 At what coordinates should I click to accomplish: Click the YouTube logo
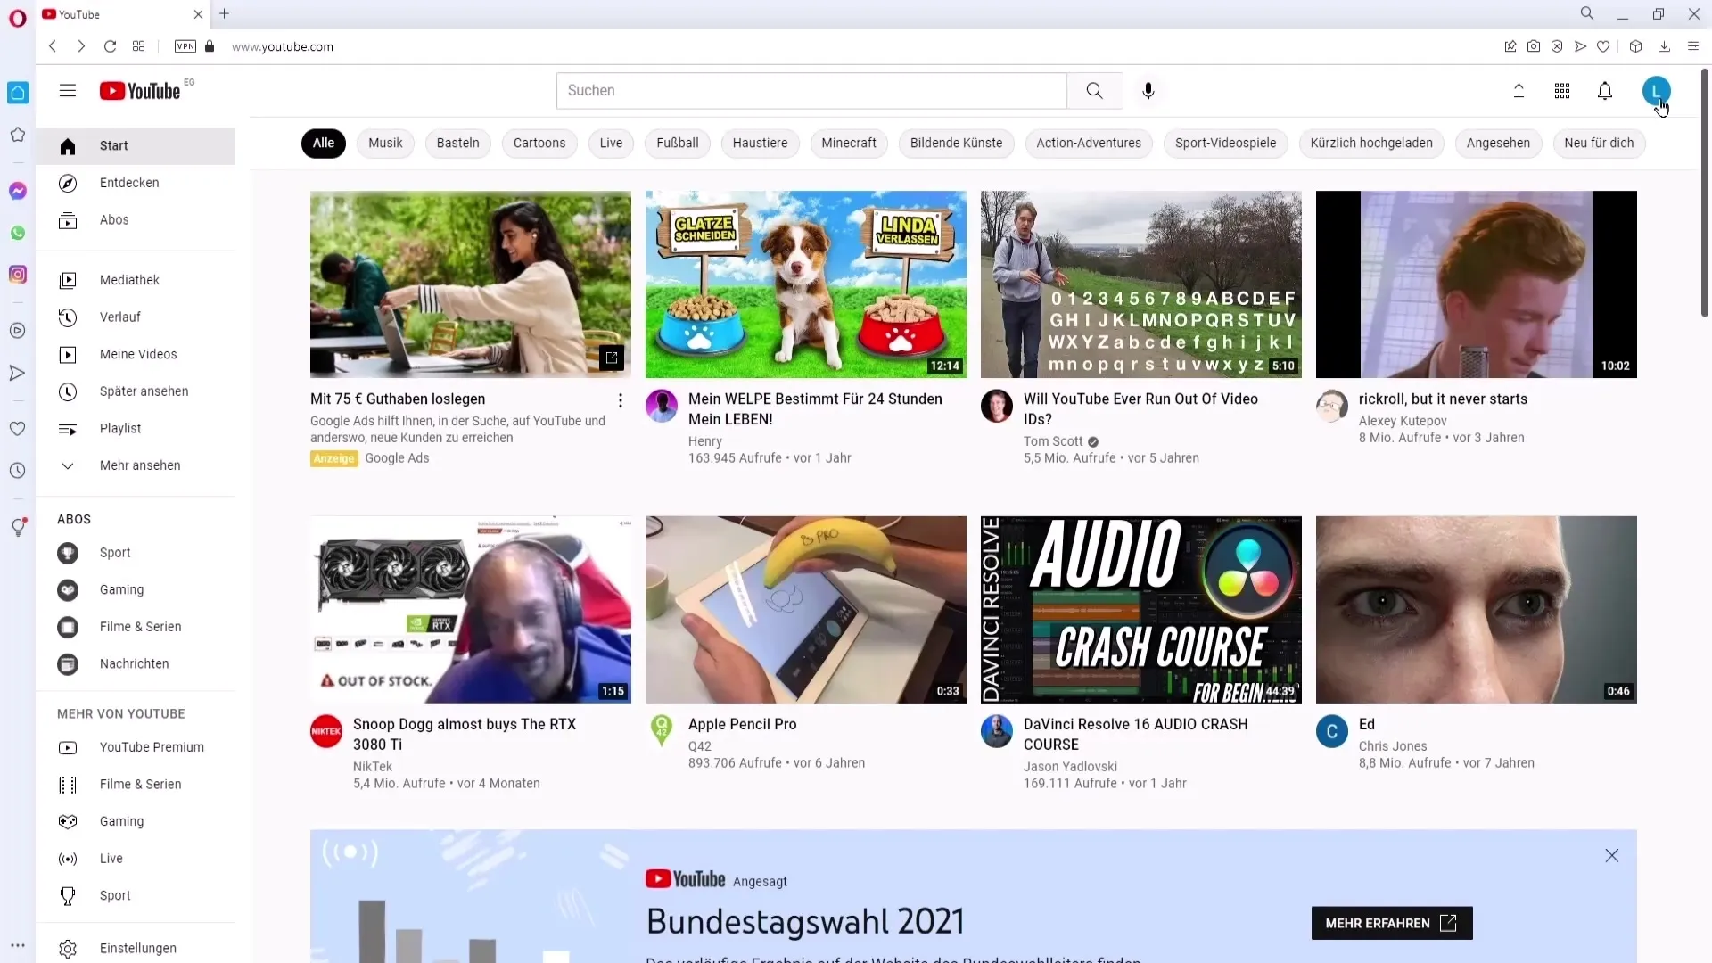140,91
